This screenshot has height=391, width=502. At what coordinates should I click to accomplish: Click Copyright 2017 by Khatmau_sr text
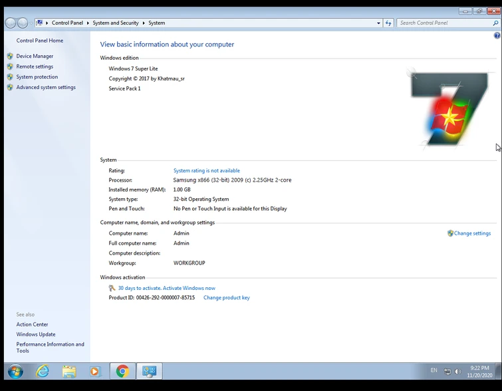pos(147,78)
